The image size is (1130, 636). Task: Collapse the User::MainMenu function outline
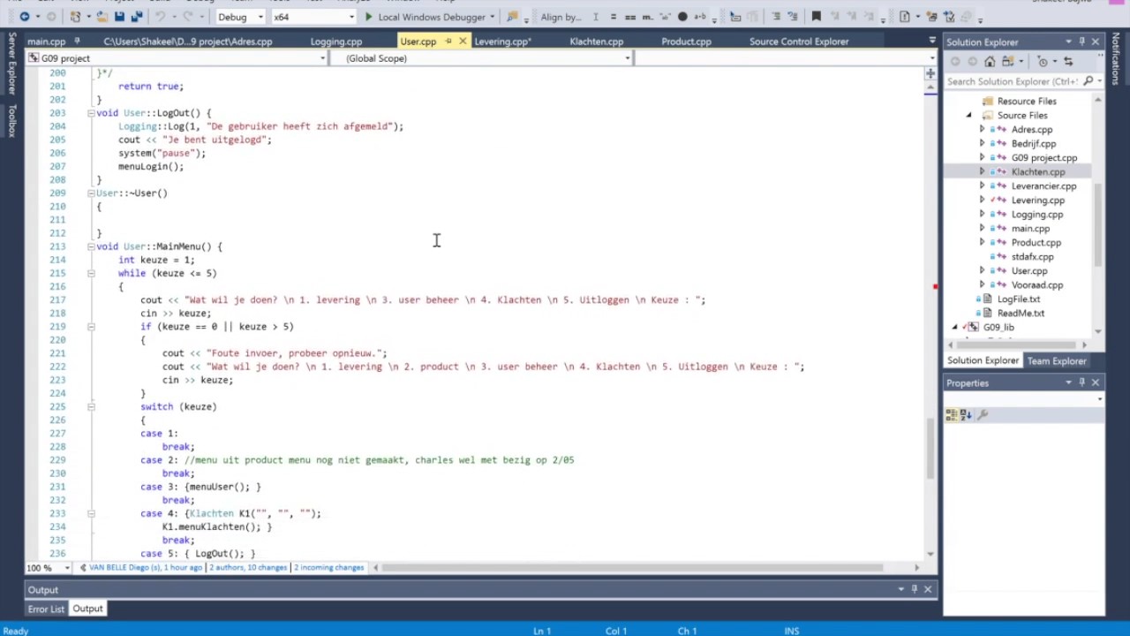91,246
